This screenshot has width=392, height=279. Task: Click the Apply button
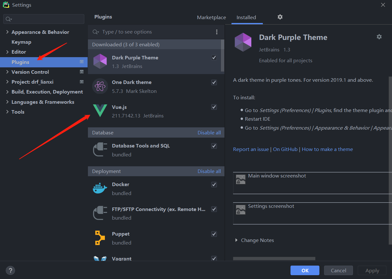372,270
